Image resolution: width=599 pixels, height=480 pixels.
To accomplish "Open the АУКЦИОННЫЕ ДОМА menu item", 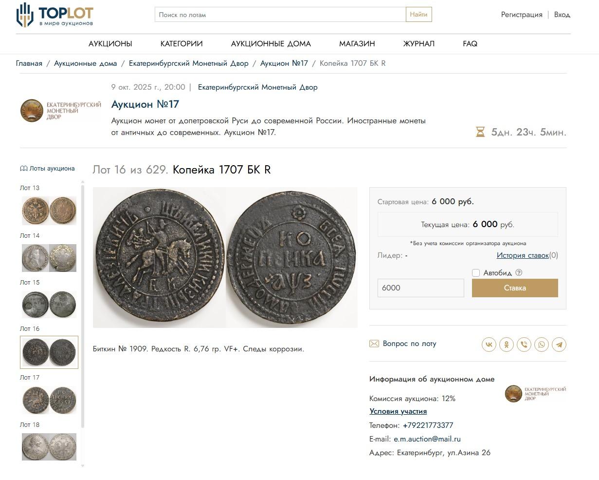I will [x=271, y=44].
